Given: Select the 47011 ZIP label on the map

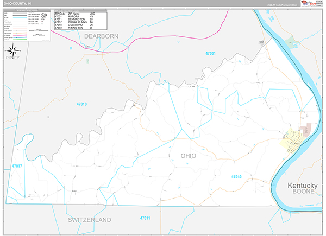Looking at the screenshot, I should [145, 218].
